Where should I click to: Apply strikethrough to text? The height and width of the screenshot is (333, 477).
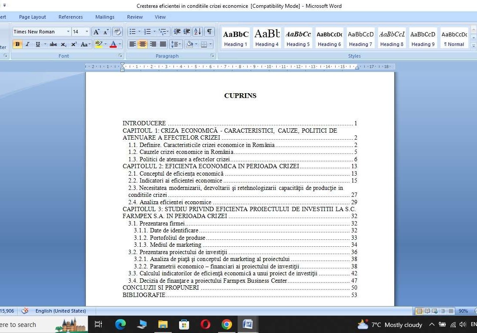pyautogui.click(x=54, y=44)
